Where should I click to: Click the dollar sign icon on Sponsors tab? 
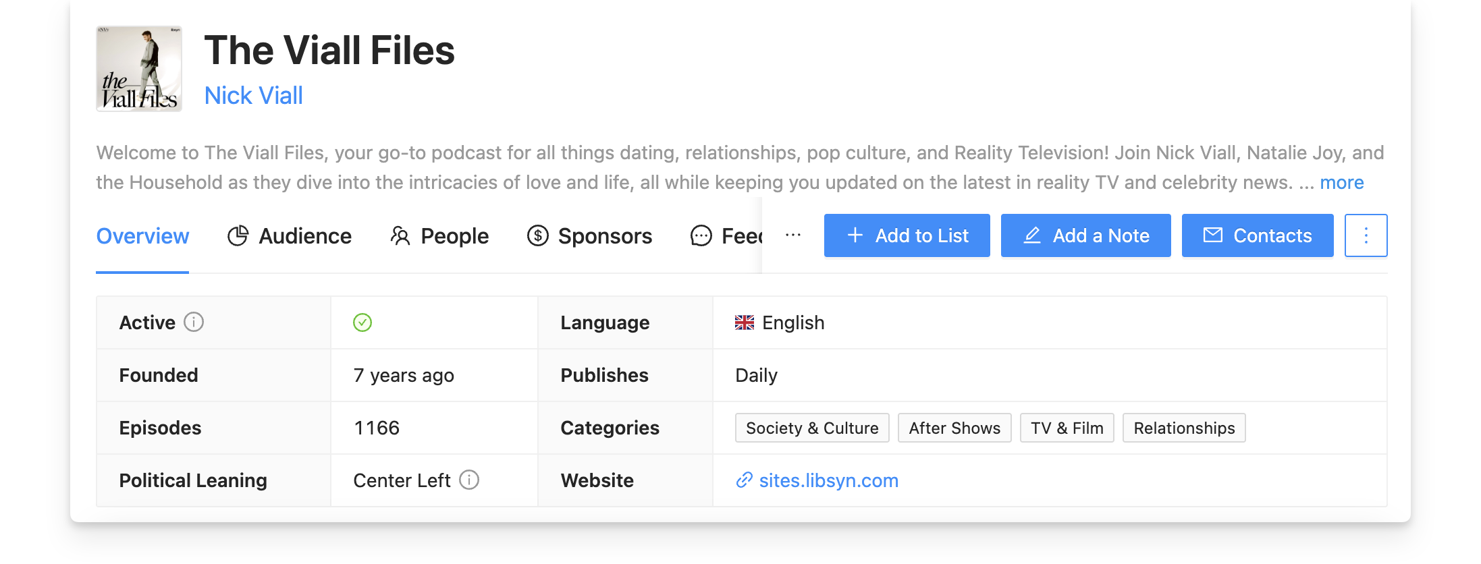(x=538, y=236)
